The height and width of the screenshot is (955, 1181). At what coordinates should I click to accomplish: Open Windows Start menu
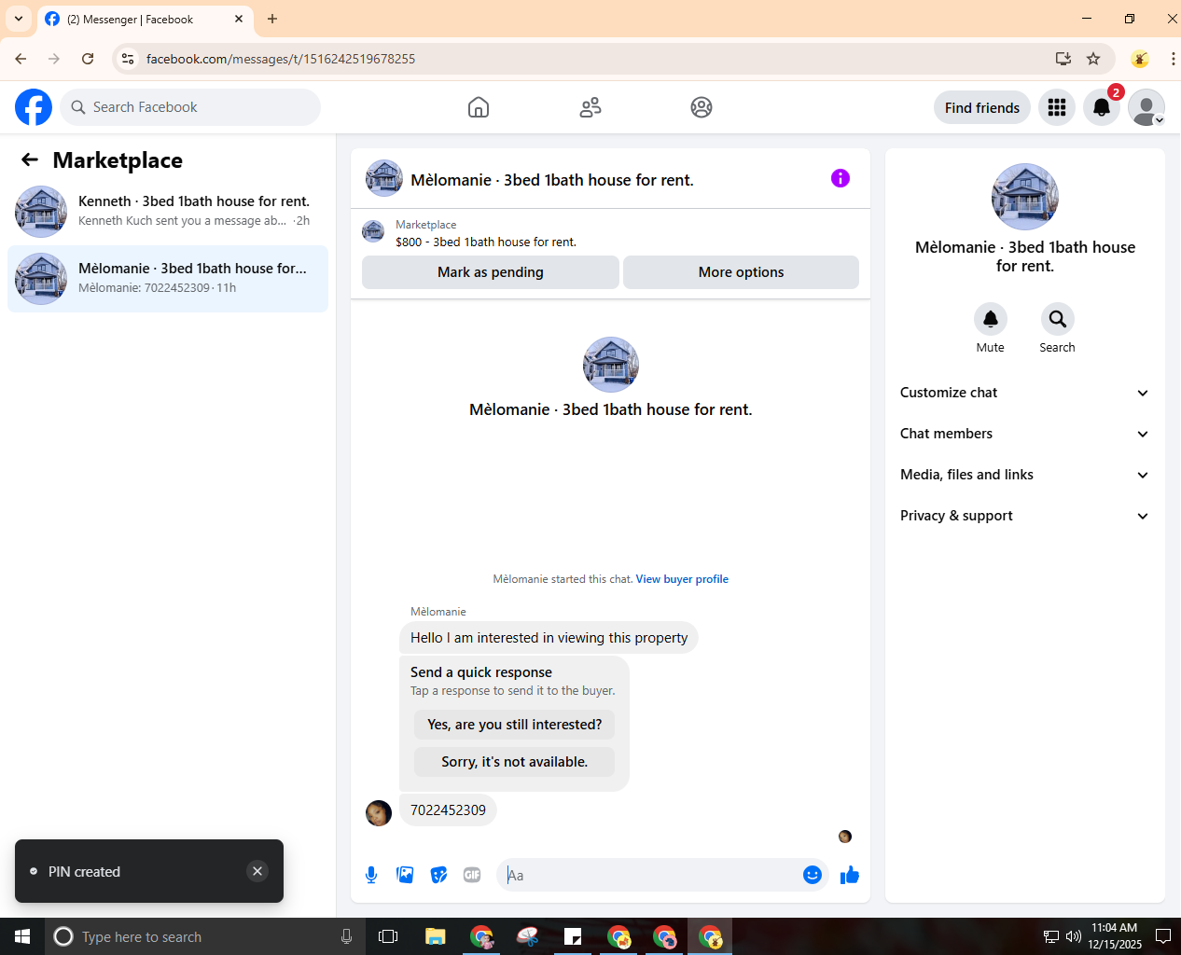22,936
